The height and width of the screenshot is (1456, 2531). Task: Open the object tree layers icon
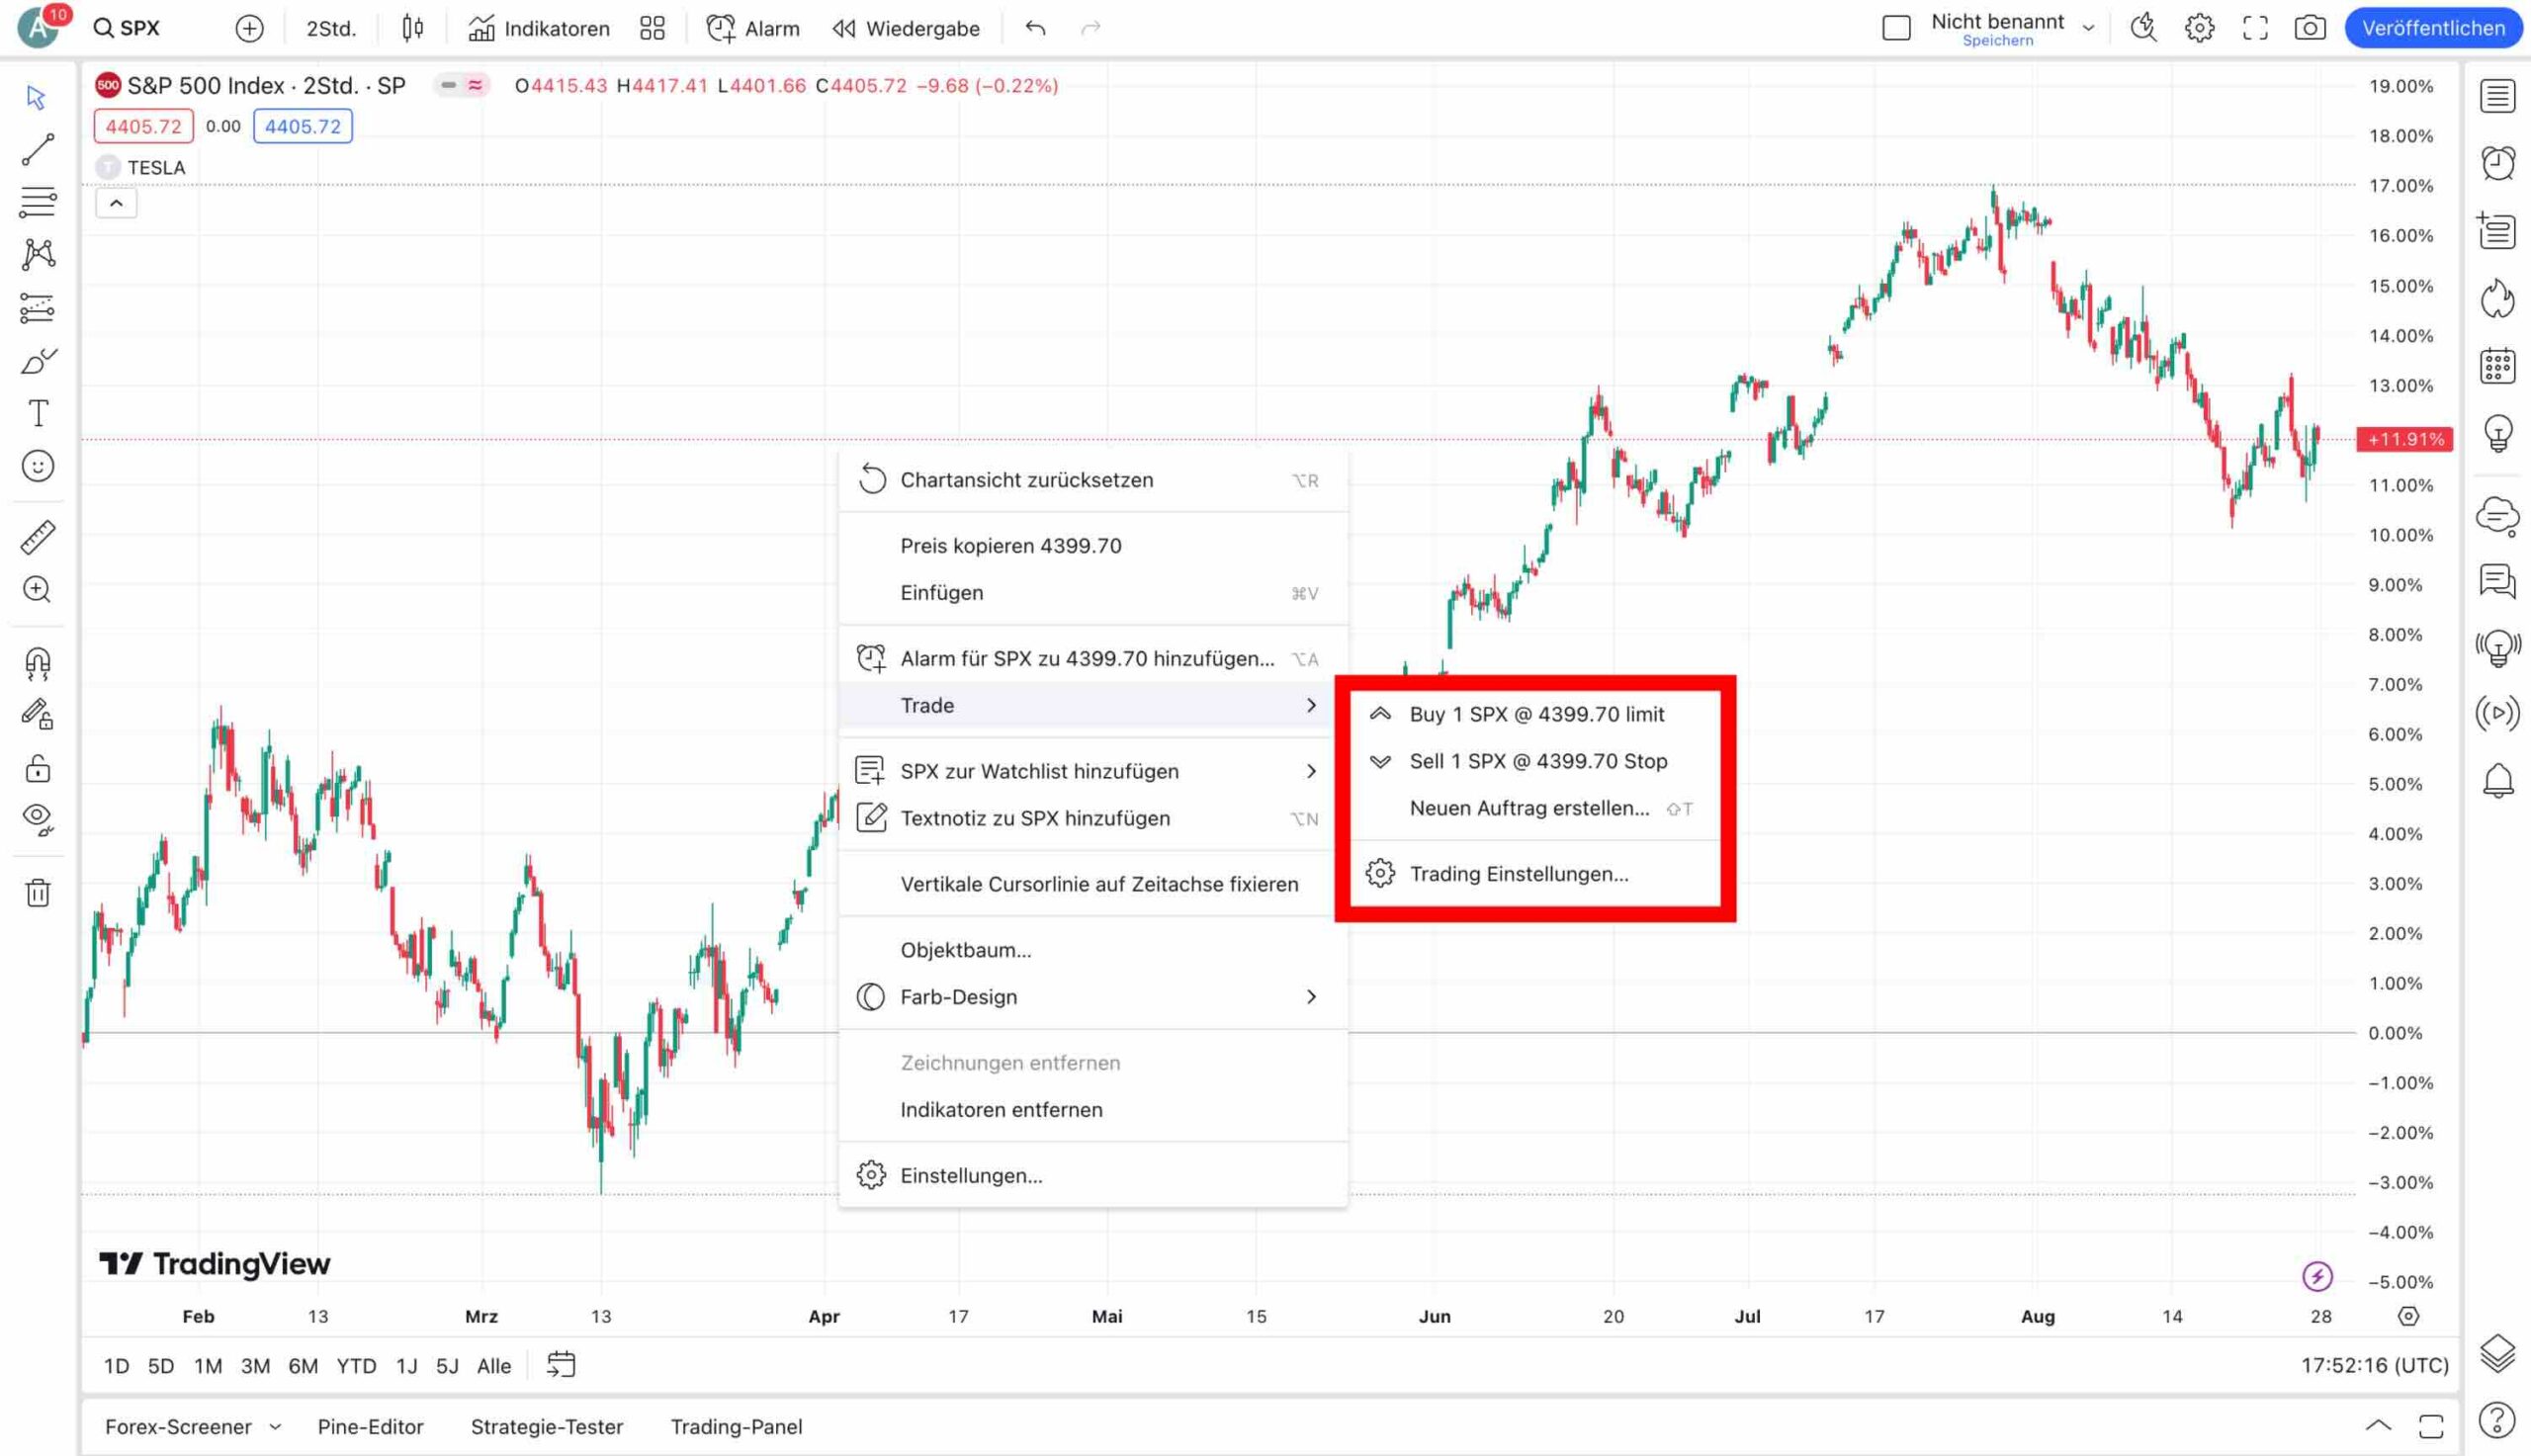click(2497, 1353)
